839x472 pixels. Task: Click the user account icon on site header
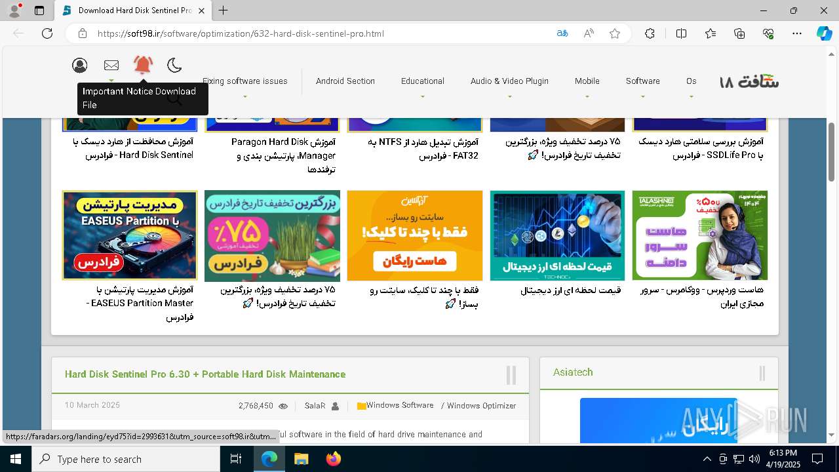click(80, 65)
